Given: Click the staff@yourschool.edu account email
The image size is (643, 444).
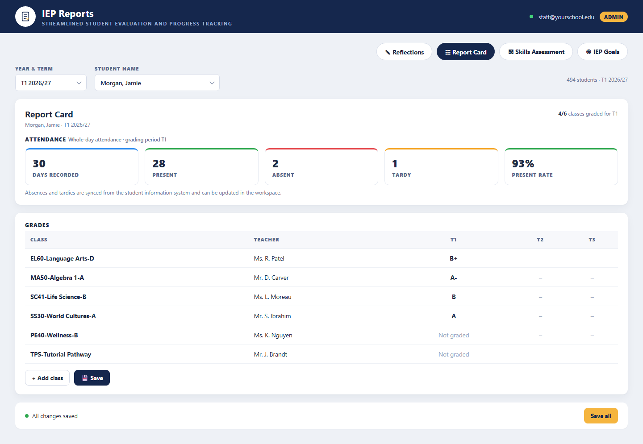Looking at the screenshot, I should (566, 17).
